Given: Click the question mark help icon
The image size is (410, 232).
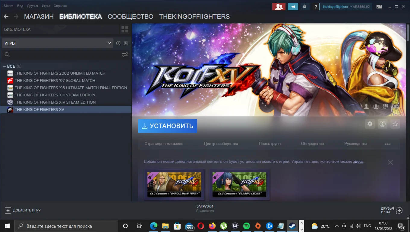Looking at the screenshot, I should point(316,7).
